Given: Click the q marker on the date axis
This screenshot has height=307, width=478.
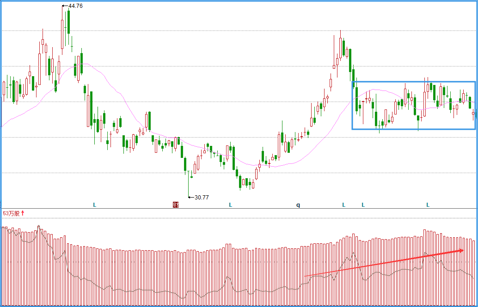Looking at the screenshot, I should click(298, 205).
